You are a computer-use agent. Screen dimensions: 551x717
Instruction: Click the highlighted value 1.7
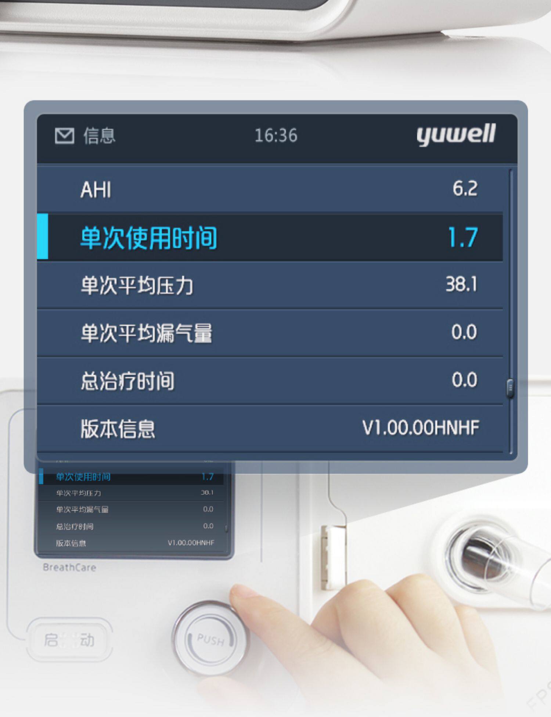pyautogui.click(x=463, y=237)
